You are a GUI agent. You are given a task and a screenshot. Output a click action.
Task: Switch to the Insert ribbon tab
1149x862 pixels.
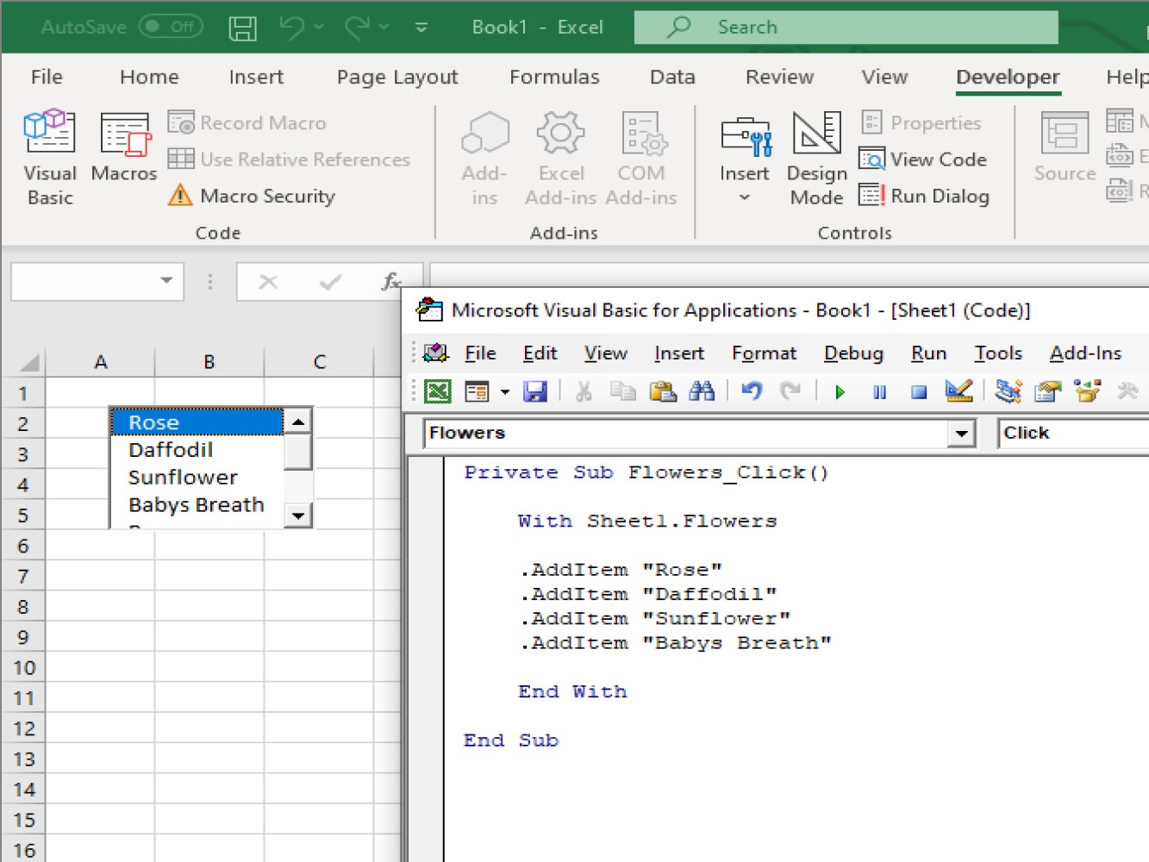point(256,77)
